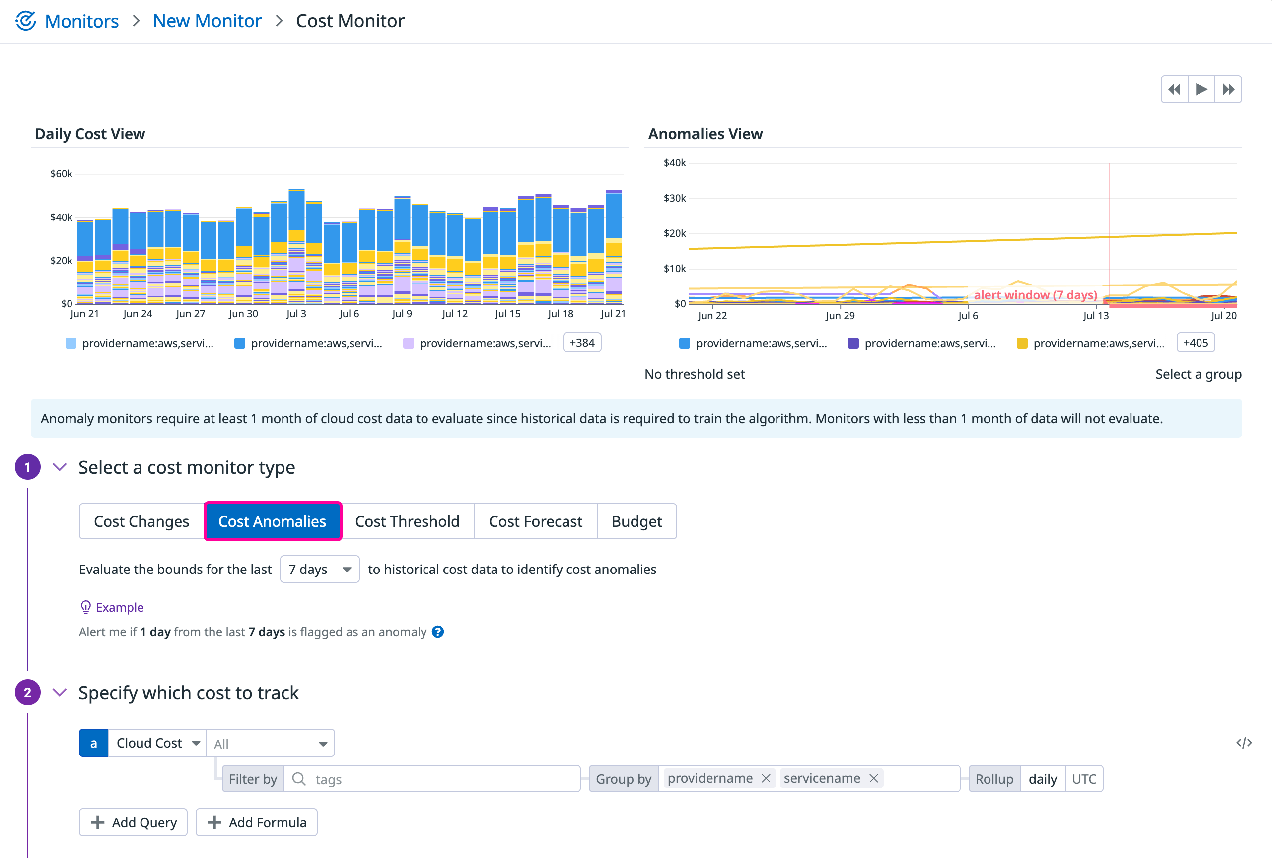The width and height of the screenshot is (1272, 858).
Task: Click the Datadog monitors logo icon
Action: [x=25, y=21]
